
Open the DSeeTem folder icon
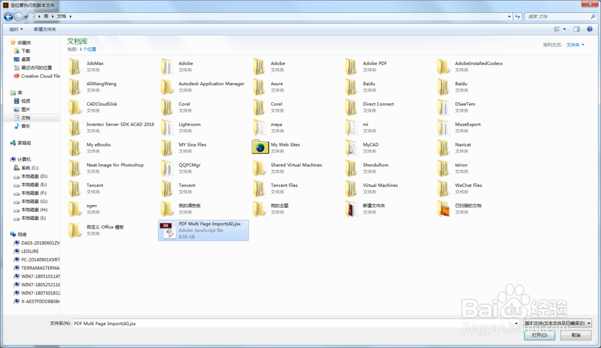pos(444,108)
